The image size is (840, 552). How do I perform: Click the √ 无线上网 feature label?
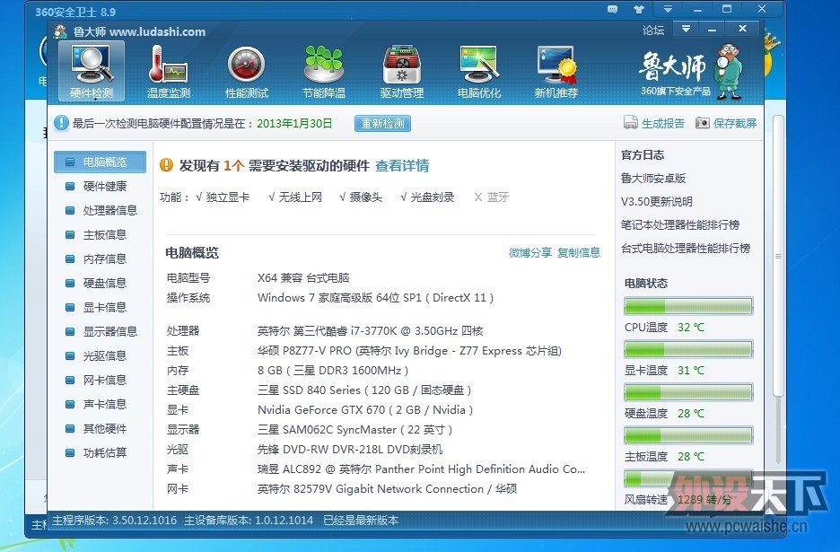[x=295, y=197]
